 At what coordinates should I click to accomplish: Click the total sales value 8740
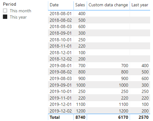[80, 117]
